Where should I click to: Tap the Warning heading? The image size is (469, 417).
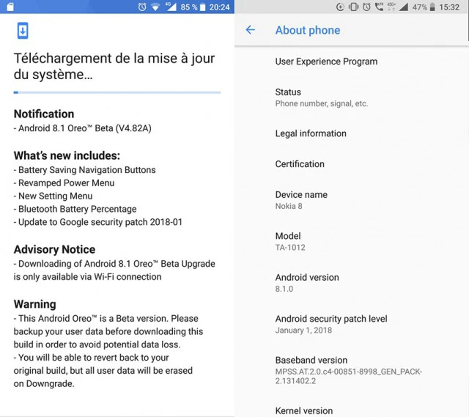click(34, 304)
